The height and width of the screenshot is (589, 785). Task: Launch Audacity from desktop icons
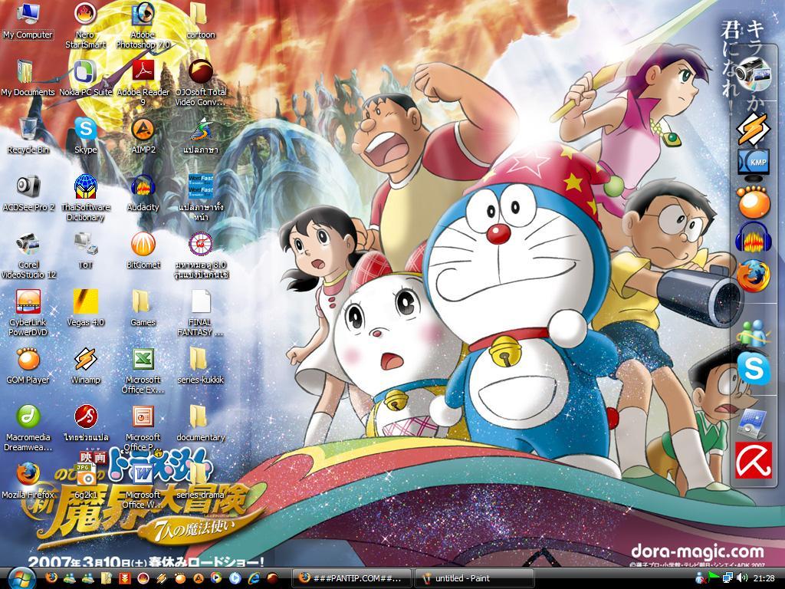pyautogui.click(x=143, y=193)
